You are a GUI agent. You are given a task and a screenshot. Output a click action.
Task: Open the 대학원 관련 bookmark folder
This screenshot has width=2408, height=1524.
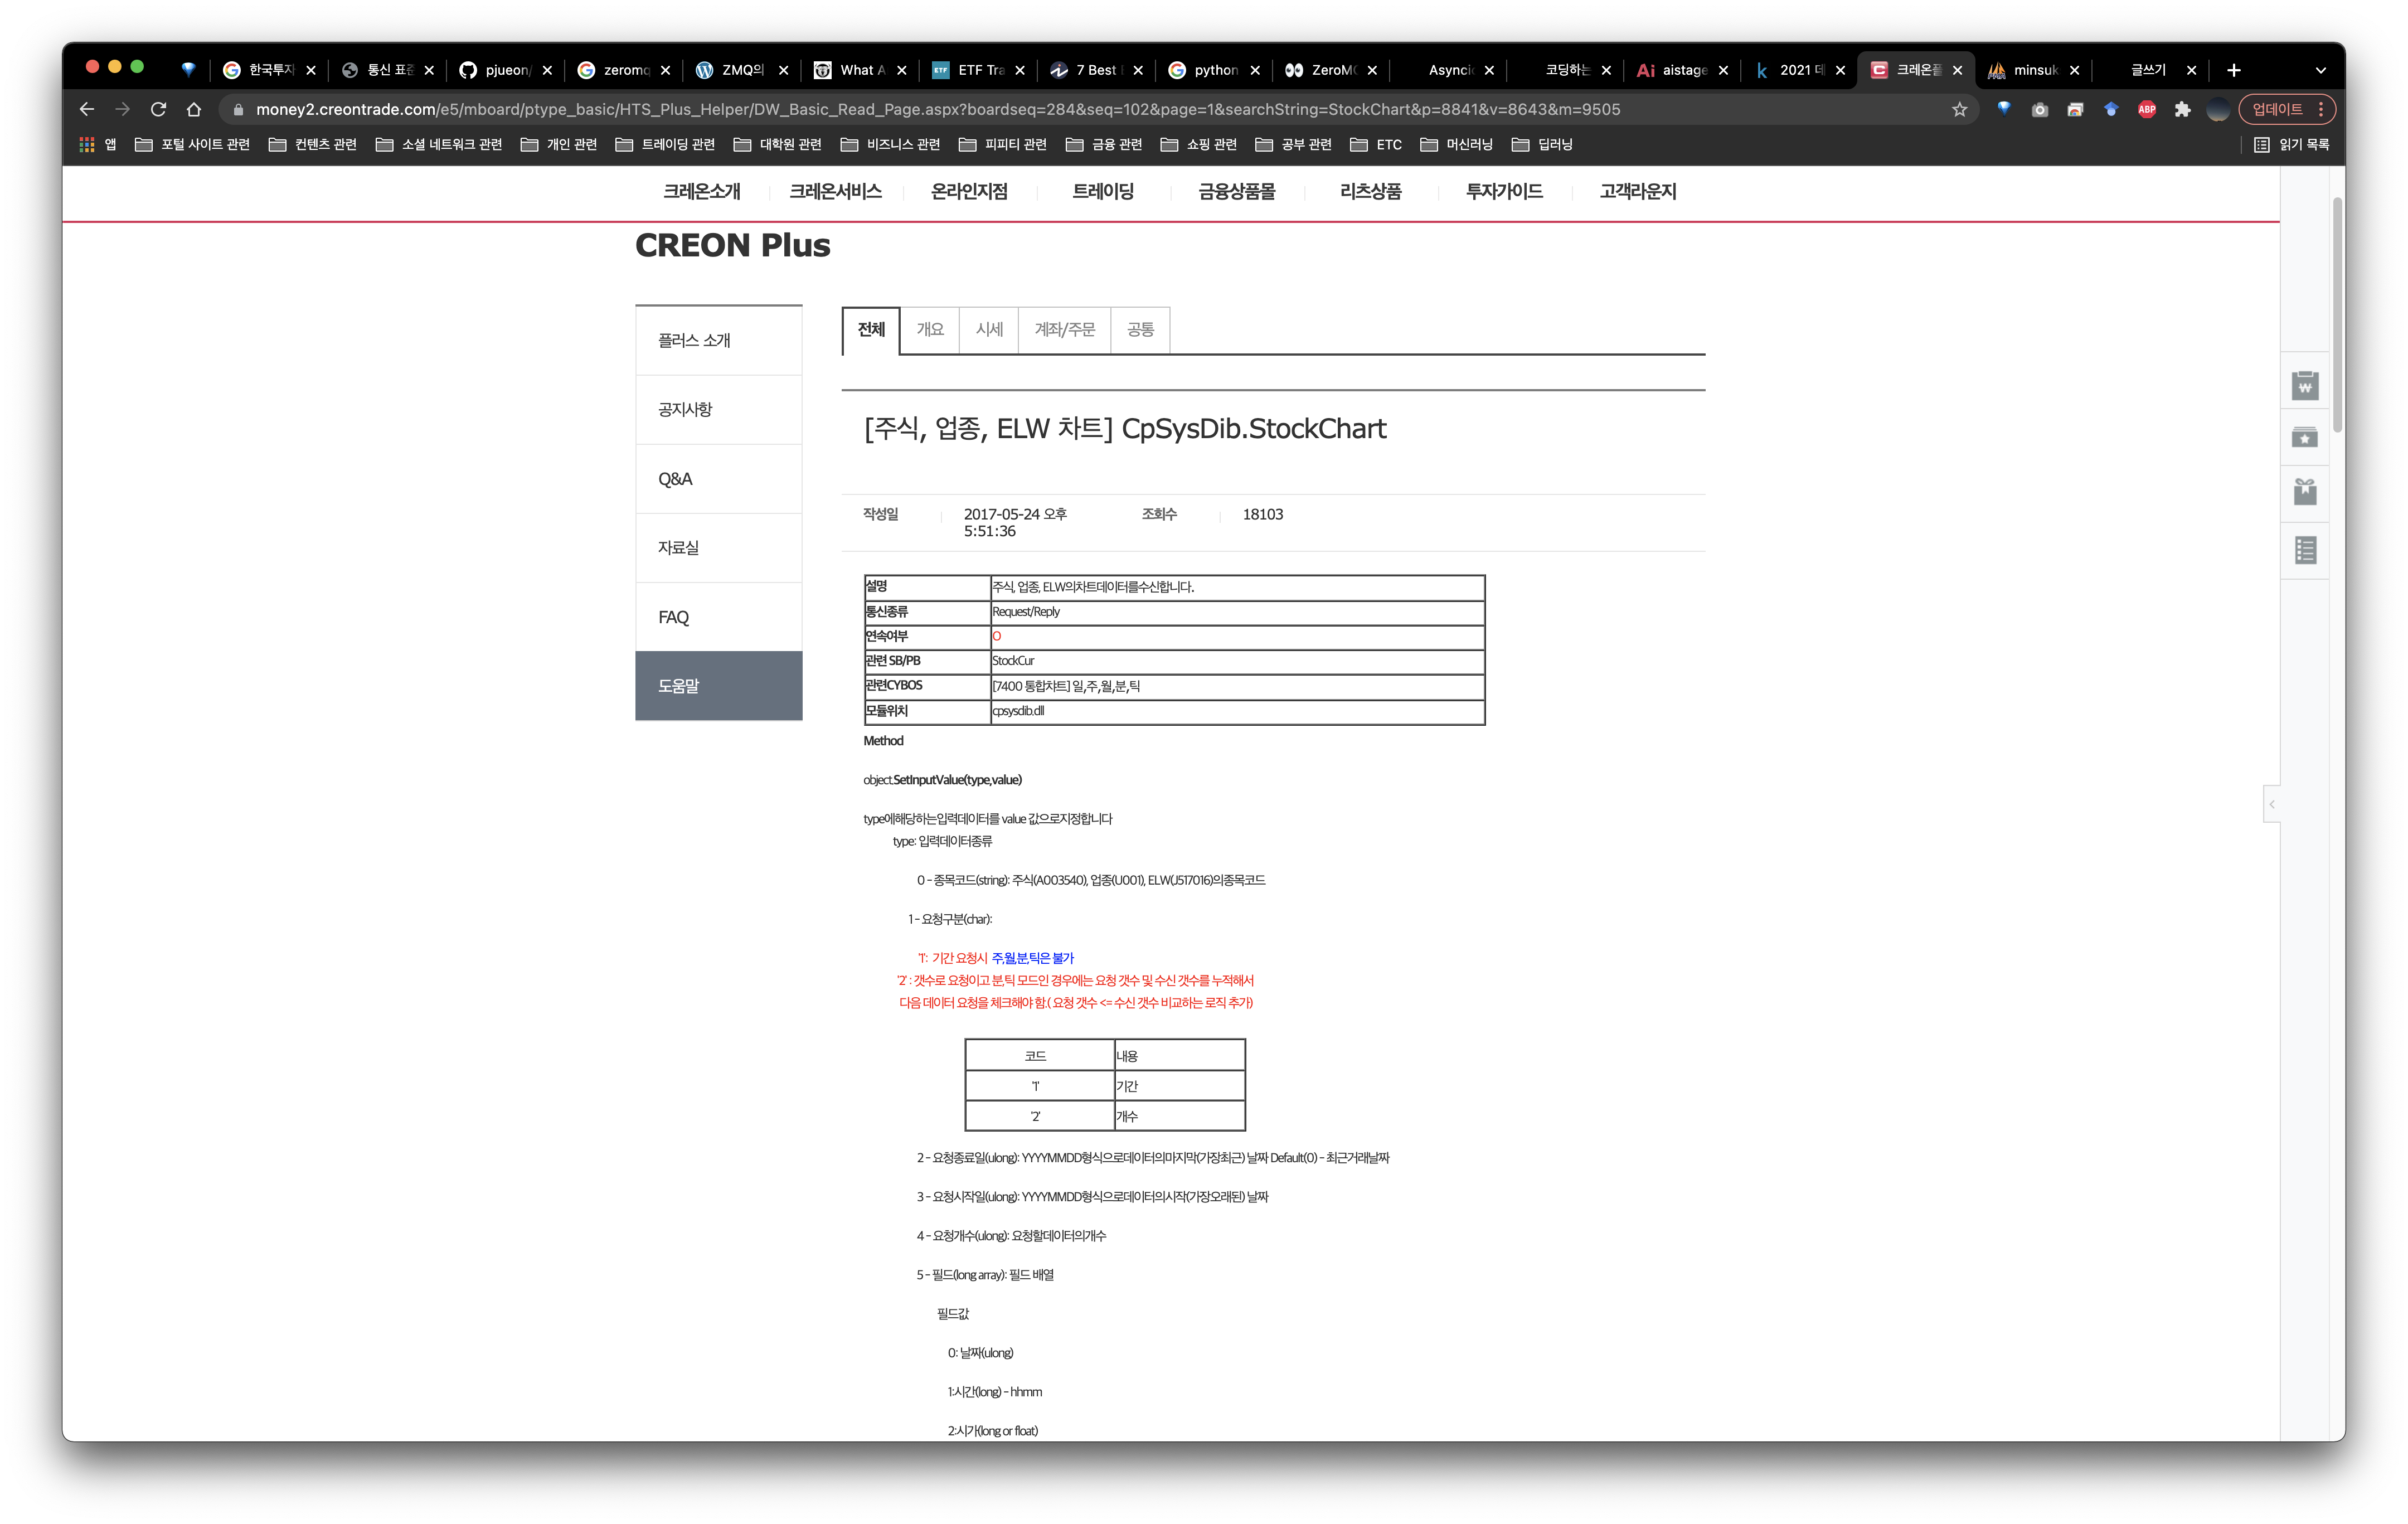coord(777,144)
